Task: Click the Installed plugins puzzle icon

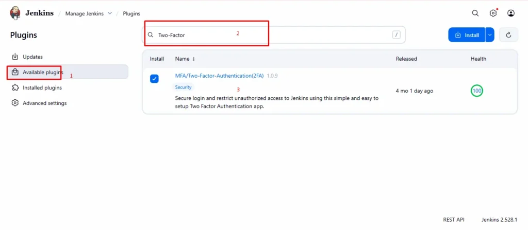Action: click(x=15, y=87)
